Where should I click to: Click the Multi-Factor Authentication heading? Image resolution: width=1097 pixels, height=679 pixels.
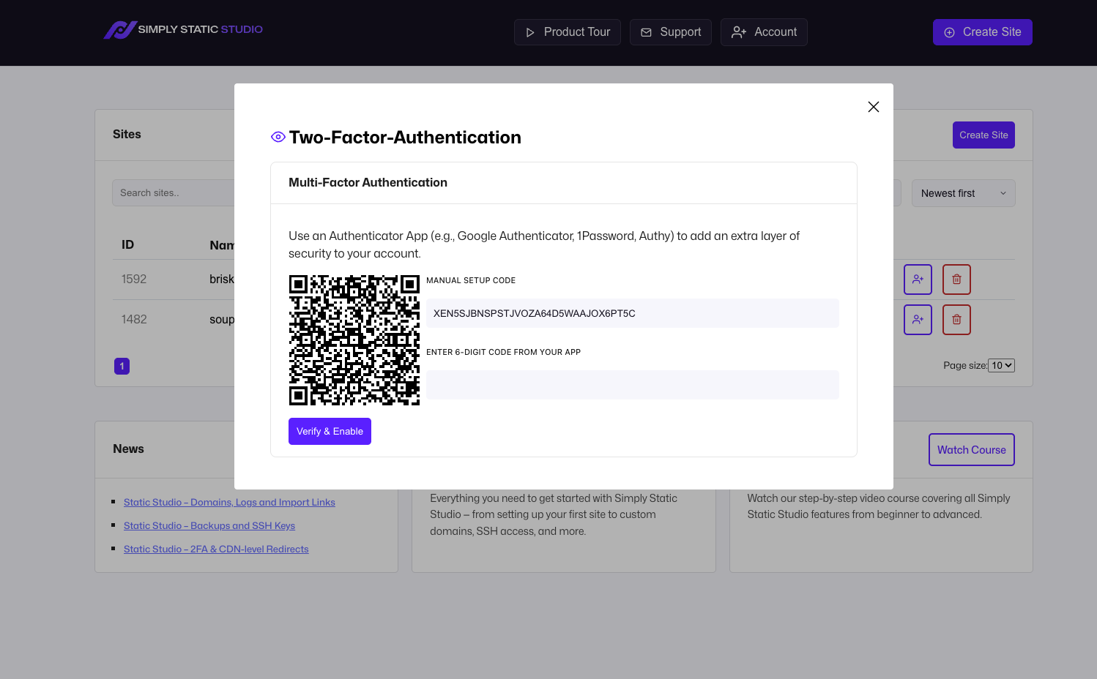(368, 182)
